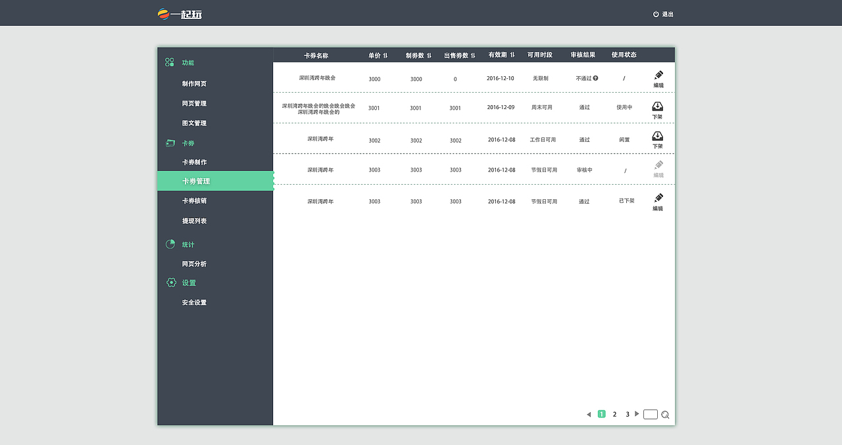Open 卡券核销 in the sidebar
The height and width of the screenshot is (445, 842).
click(x=194, y=201)
